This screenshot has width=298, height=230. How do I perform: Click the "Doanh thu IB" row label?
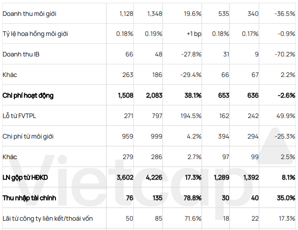21,55
